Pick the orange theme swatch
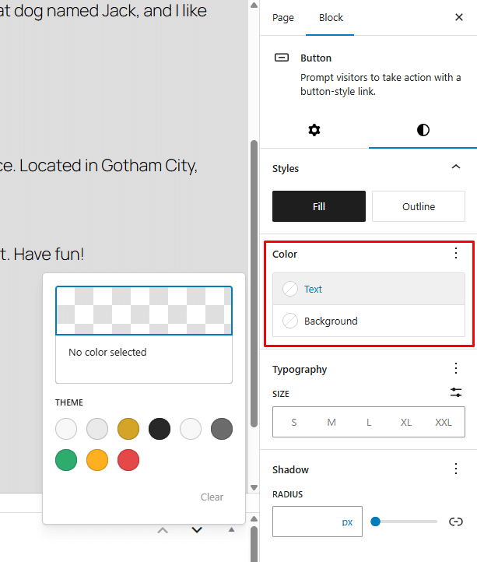This screenshot has height=562, width=477. pos(97,460)
